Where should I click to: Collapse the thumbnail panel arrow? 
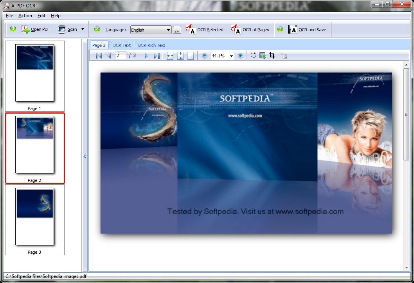[85, 156]
